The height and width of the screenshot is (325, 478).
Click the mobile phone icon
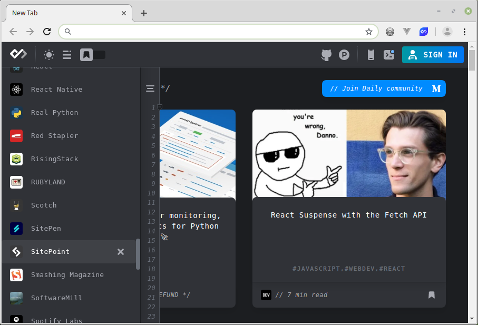(x=371, y=55)
